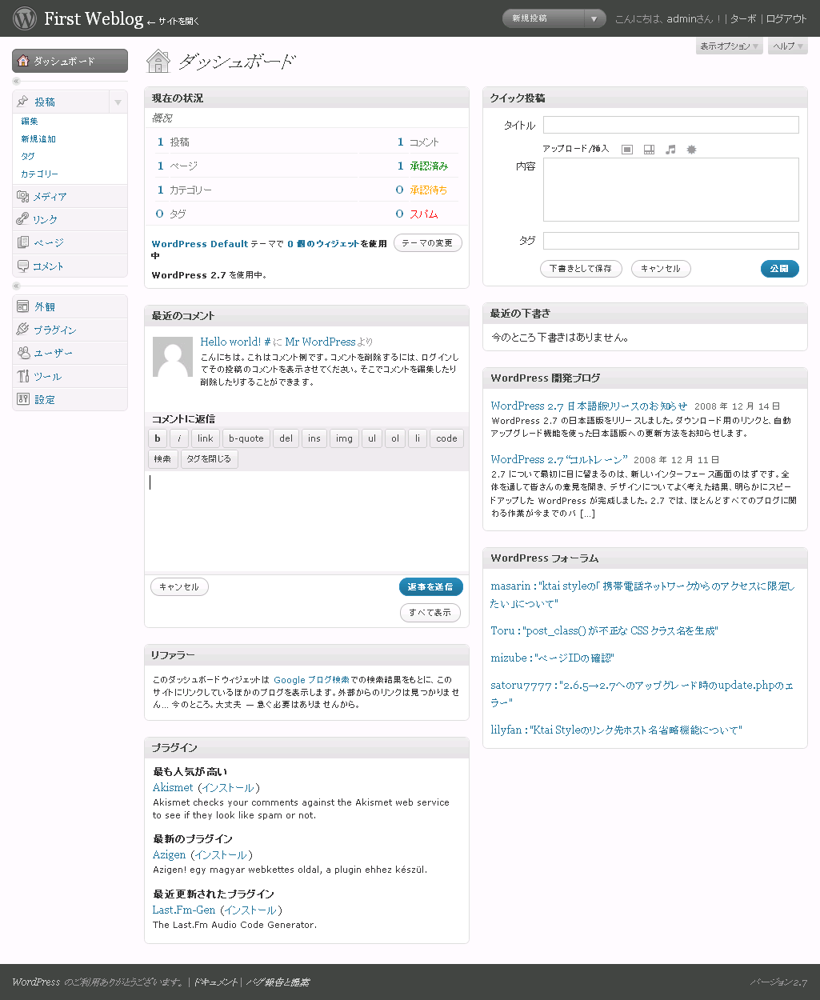Click the add image upload icon
Viewport: 820px width, 1000px height.
pos(627,150)
